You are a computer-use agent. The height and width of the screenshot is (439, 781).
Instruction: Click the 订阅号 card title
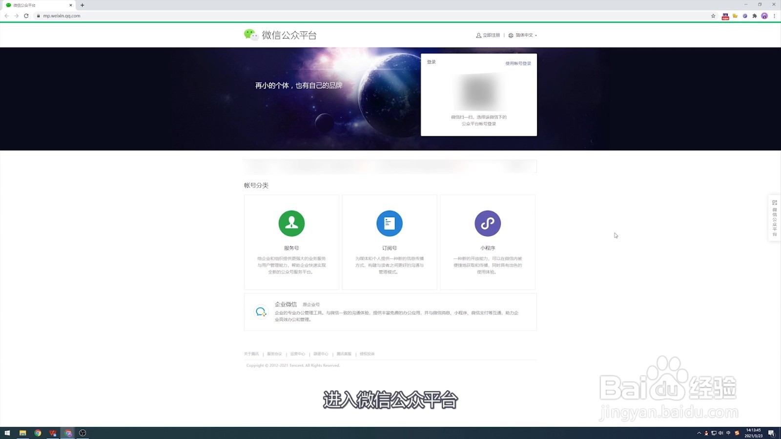point(390,248)
